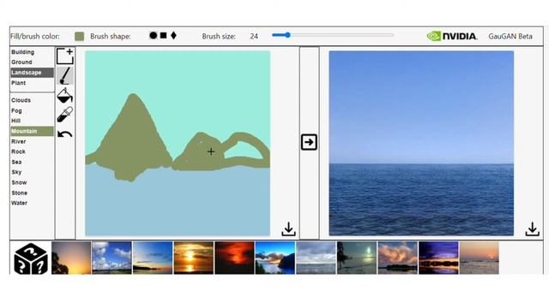
Task: Choose the square brush shape
Action: point(164,35)
